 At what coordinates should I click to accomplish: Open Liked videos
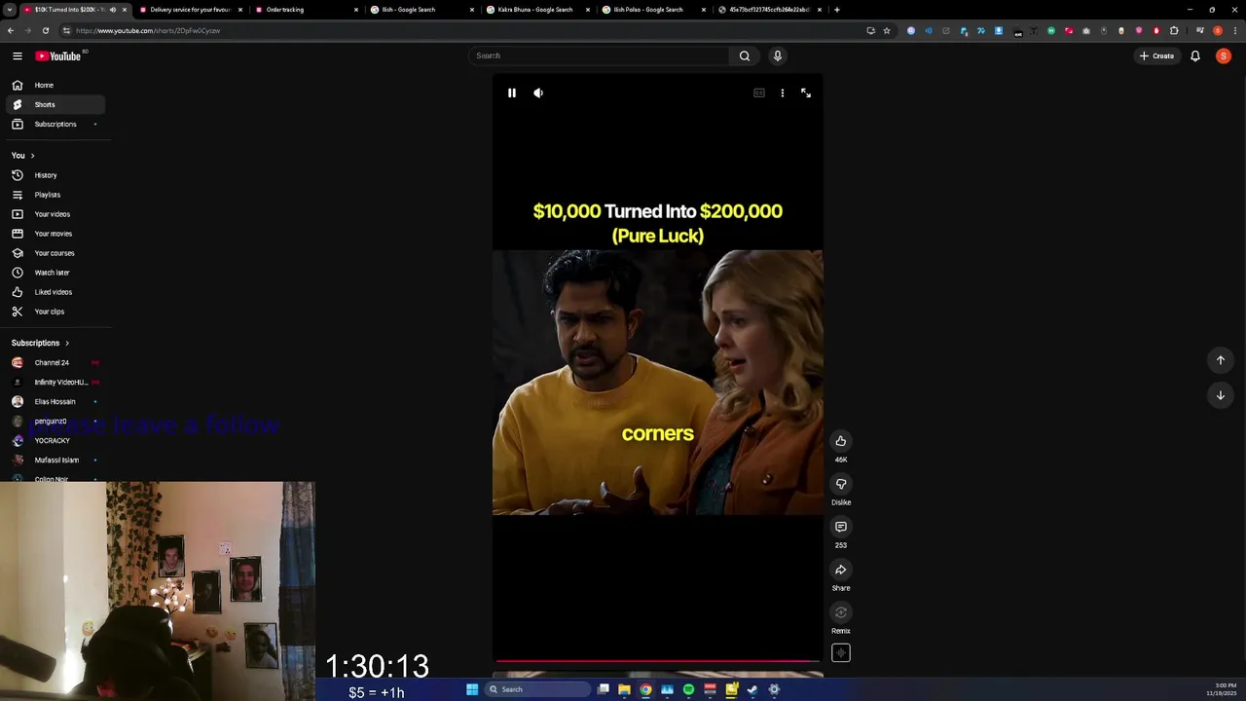[55, 292]
